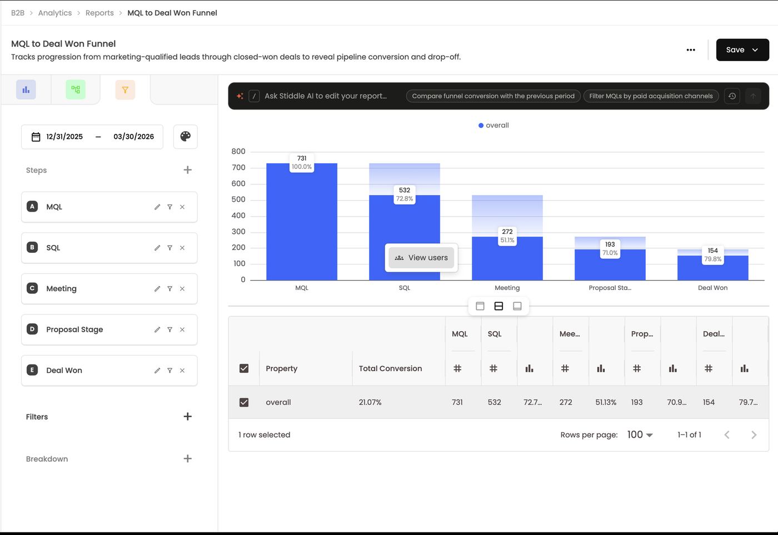Edit the Meeting step

pyautogui.click(x=157, y=289)
